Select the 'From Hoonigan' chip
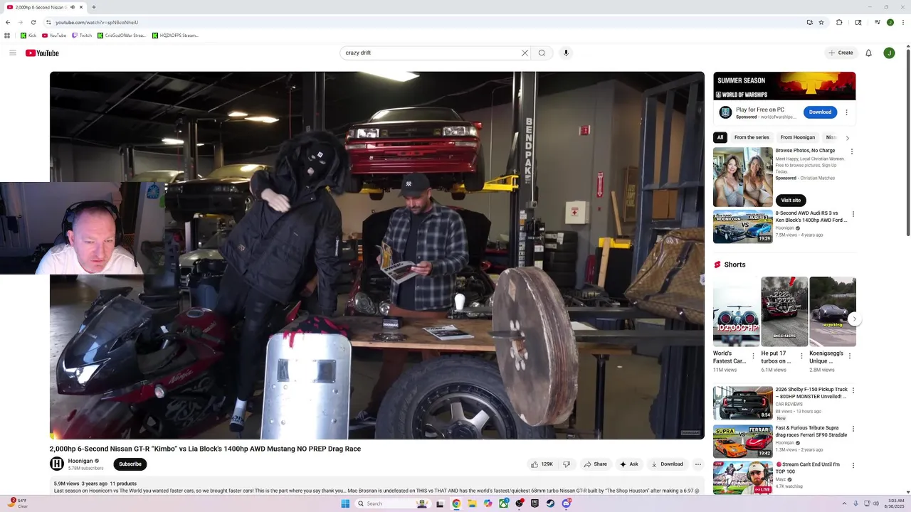The image size is (911, 512). tap(797, 137)
